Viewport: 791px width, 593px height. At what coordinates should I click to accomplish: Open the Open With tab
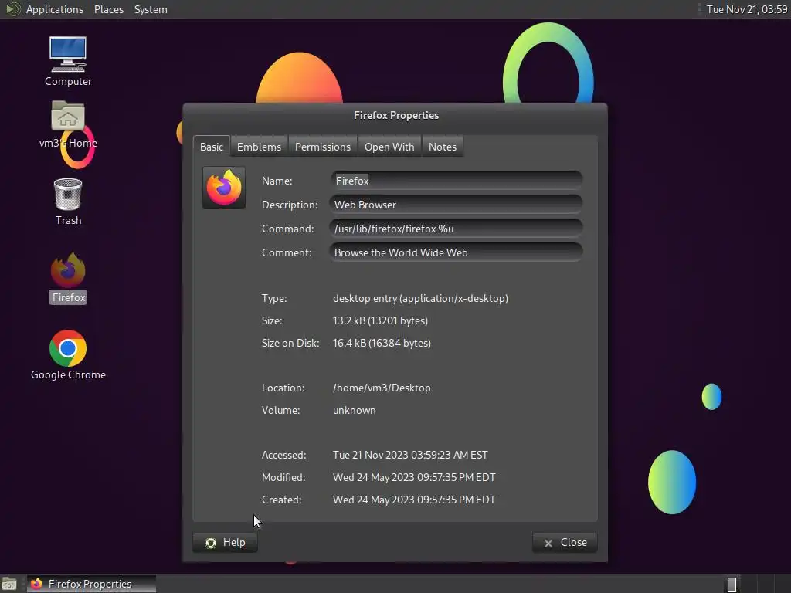tap(389, 147)
